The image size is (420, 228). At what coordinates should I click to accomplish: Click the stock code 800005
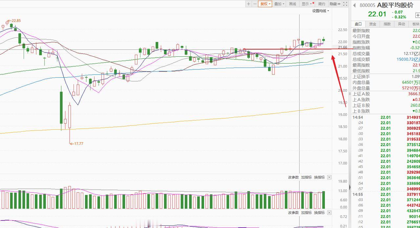367,5
